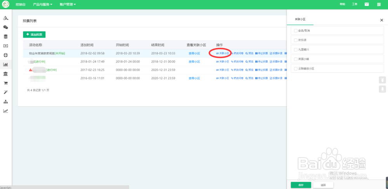Viewport: 388px width, 189px height.
Task: Click the green 保存 button
Action: 301,185
